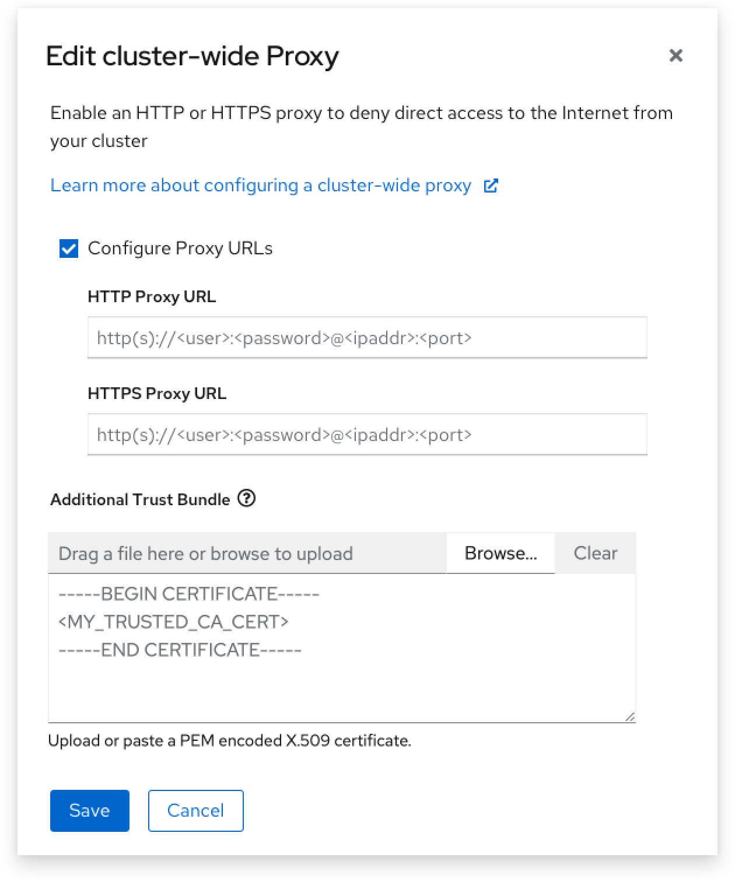This screenshot has width=735, height=882.
Task: Focus the HTTP Proxy URL input field
Action: click(x=367, y=338)
